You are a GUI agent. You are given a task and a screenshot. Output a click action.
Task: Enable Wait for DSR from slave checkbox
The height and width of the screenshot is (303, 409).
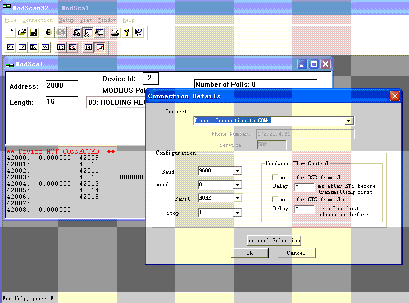tap(275, 177)
